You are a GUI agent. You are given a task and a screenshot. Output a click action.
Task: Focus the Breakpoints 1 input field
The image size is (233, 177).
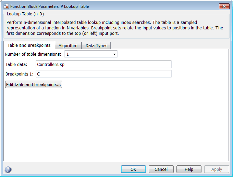click(103, 74)
